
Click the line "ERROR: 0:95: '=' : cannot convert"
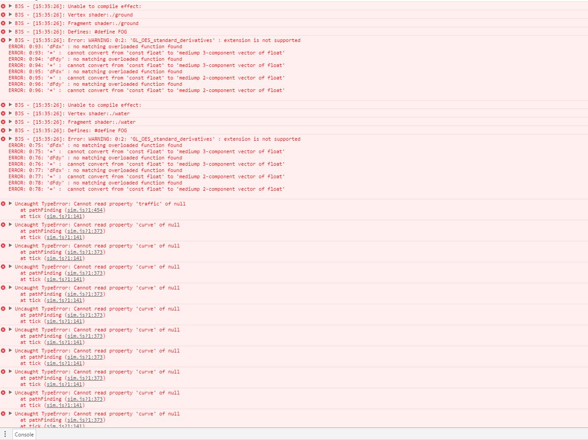pos(146,78)
